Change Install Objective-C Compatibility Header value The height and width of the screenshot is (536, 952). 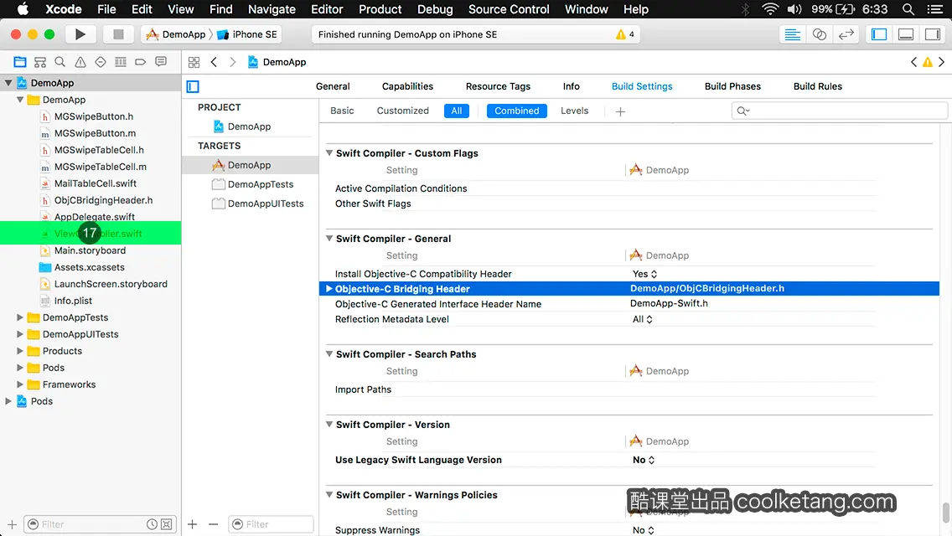pyautogui.click(x=644, y=274)
